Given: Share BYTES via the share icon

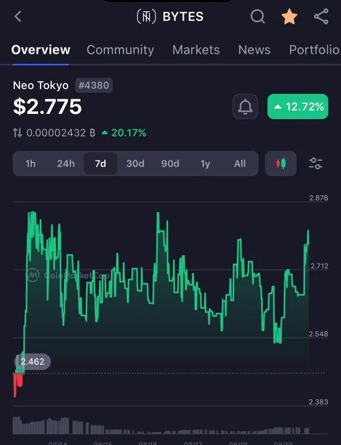Looking at the screenshot, I should click(321, 16).
